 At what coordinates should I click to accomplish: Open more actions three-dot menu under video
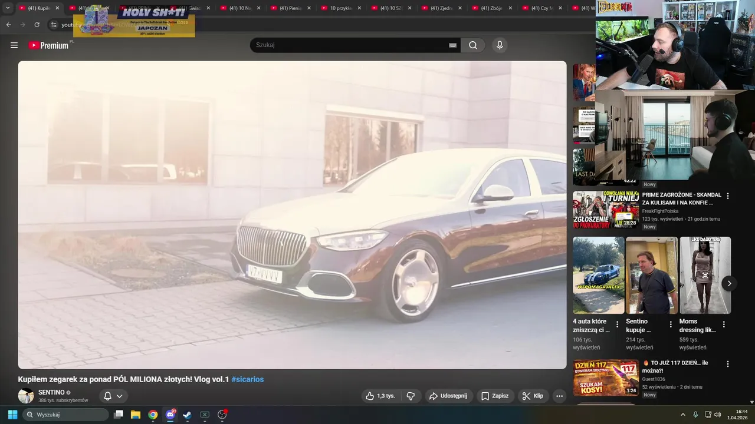pyautogui.click(x=560, y=396)
